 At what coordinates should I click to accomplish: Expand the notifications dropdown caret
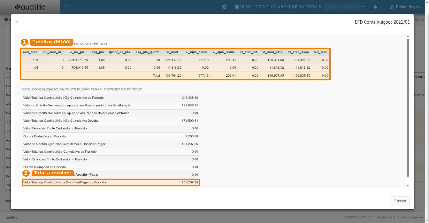[380, 7]
